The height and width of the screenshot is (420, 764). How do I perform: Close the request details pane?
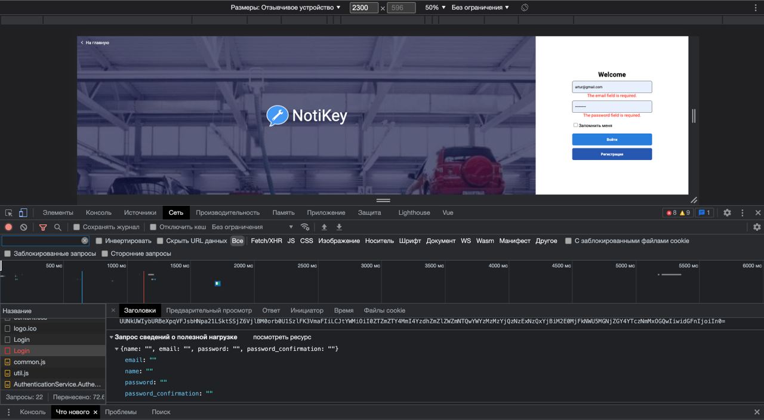pyautogui.click(x=113, y=310)
